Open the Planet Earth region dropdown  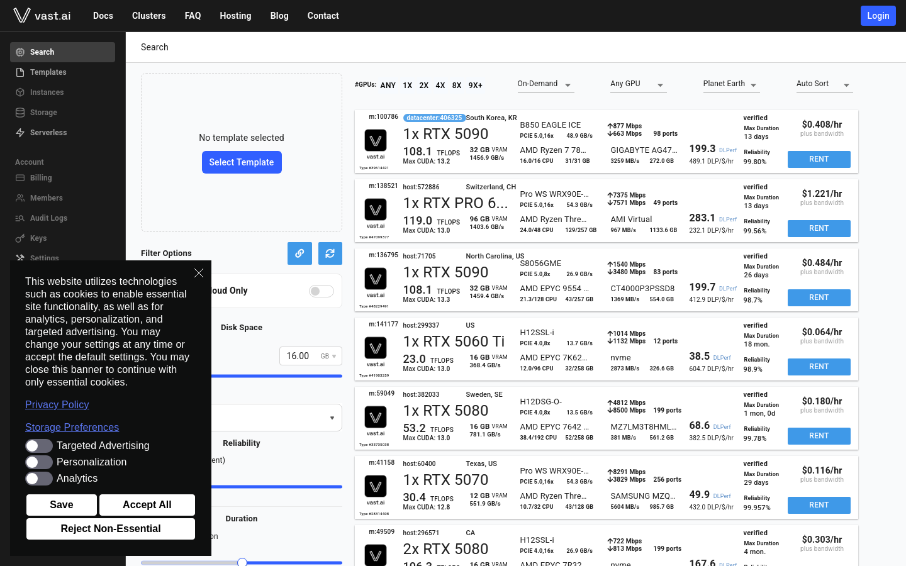(x=732, y=84)
